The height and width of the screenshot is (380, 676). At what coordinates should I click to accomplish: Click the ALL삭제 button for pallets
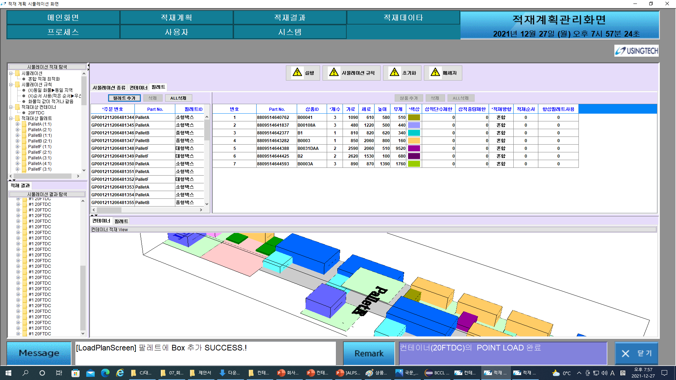click(178, 98)
